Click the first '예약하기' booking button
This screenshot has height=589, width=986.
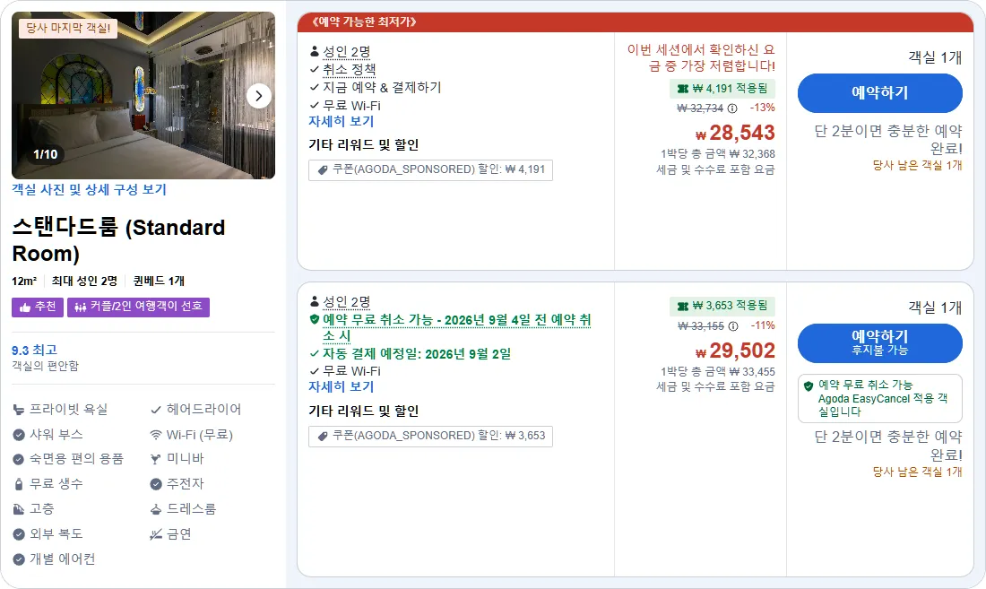tap(879, 93)
